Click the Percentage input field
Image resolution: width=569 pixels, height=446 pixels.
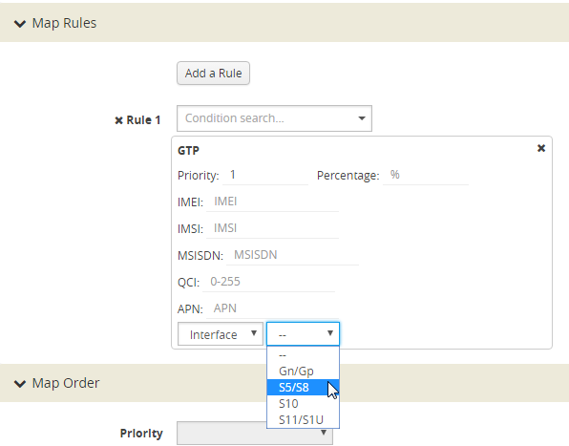coord(426,176)
